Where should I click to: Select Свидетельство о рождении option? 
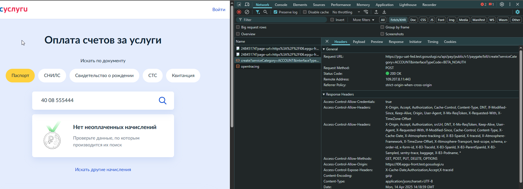pos(104,76)
